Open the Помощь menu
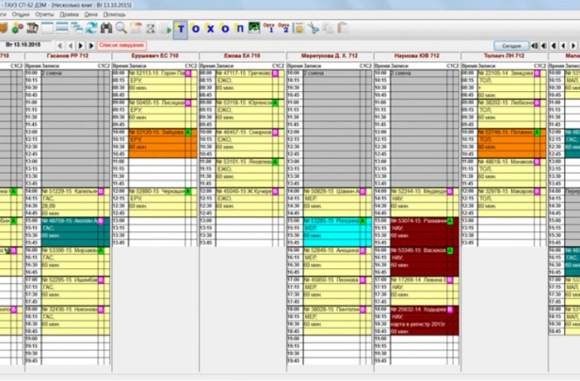The image size is (580, 381). (x=116, y=15)
